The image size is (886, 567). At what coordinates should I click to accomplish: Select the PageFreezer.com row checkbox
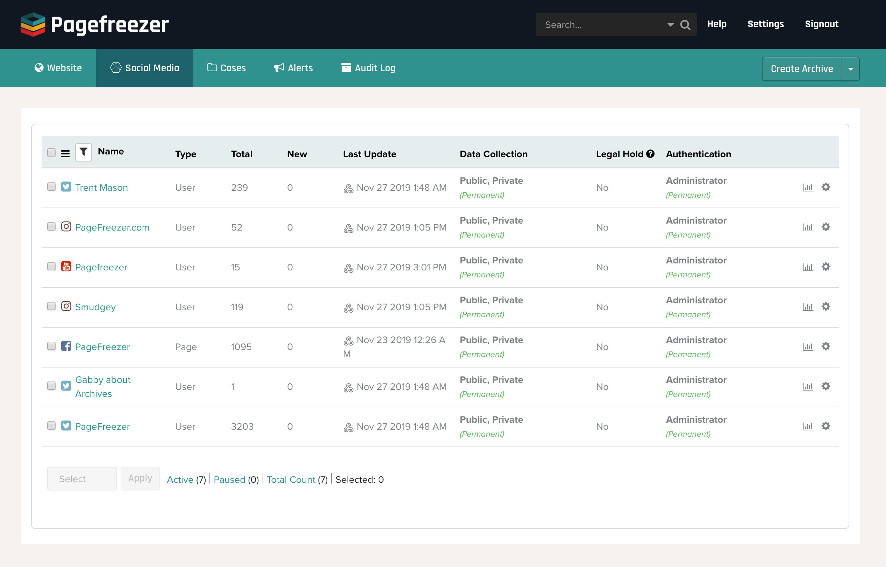(x=52, y=226)
